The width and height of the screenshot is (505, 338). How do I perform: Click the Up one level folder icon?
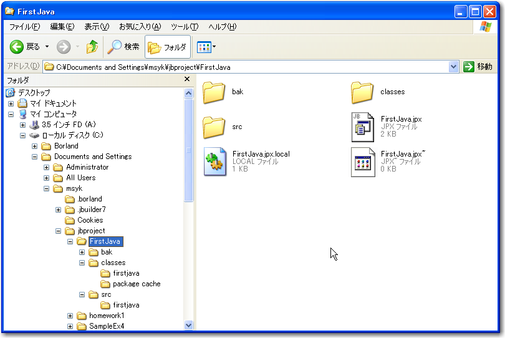[x=92, y=47]
